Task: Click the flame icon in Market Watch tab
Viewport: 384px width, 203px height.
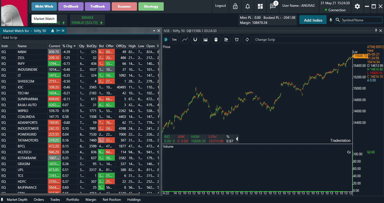Action: pos(53,31)
